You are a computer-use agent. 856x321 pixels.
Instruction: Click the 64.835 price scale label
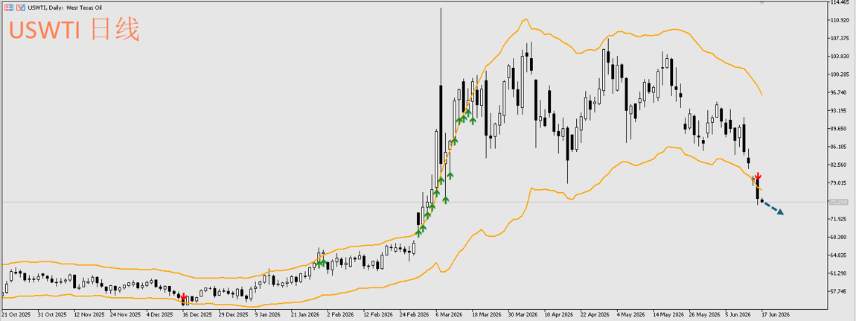(838, 255)
